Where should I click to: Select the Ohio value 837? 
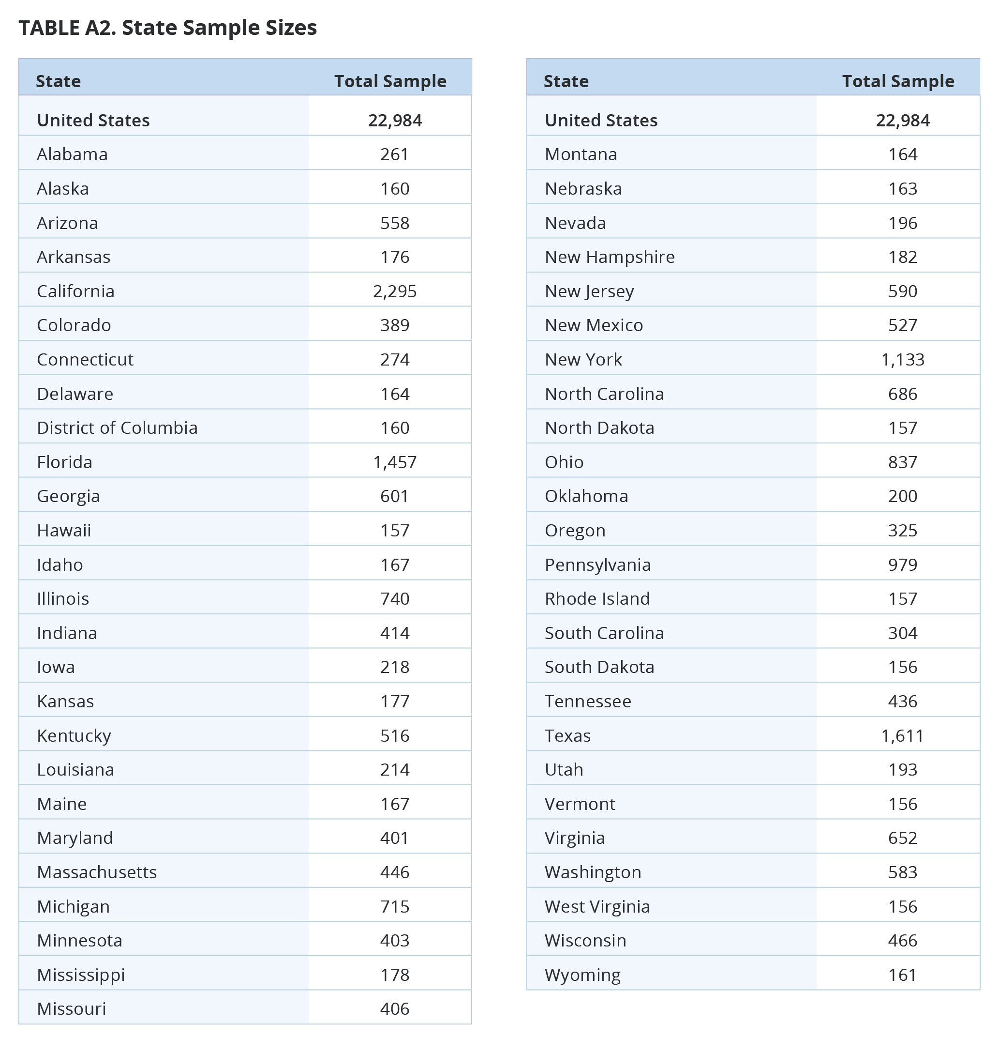click(903, 461)
